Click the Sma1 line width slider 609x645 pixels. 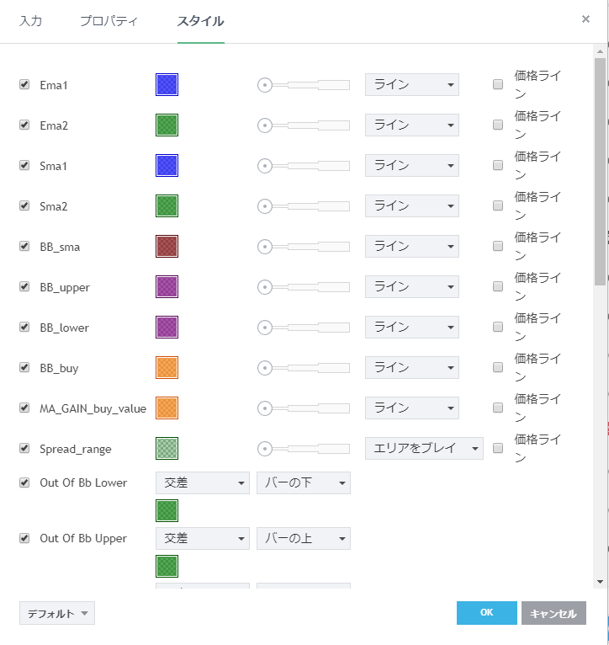pyautogui.click(x=303, y=166)
